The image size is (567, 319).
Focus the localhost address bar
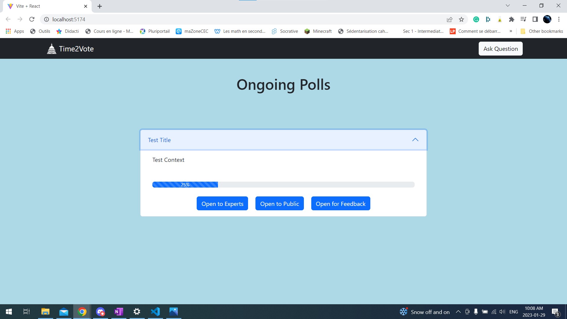point(236,19)
